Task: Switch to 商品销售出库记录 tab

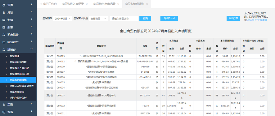Action: point(104,4)
